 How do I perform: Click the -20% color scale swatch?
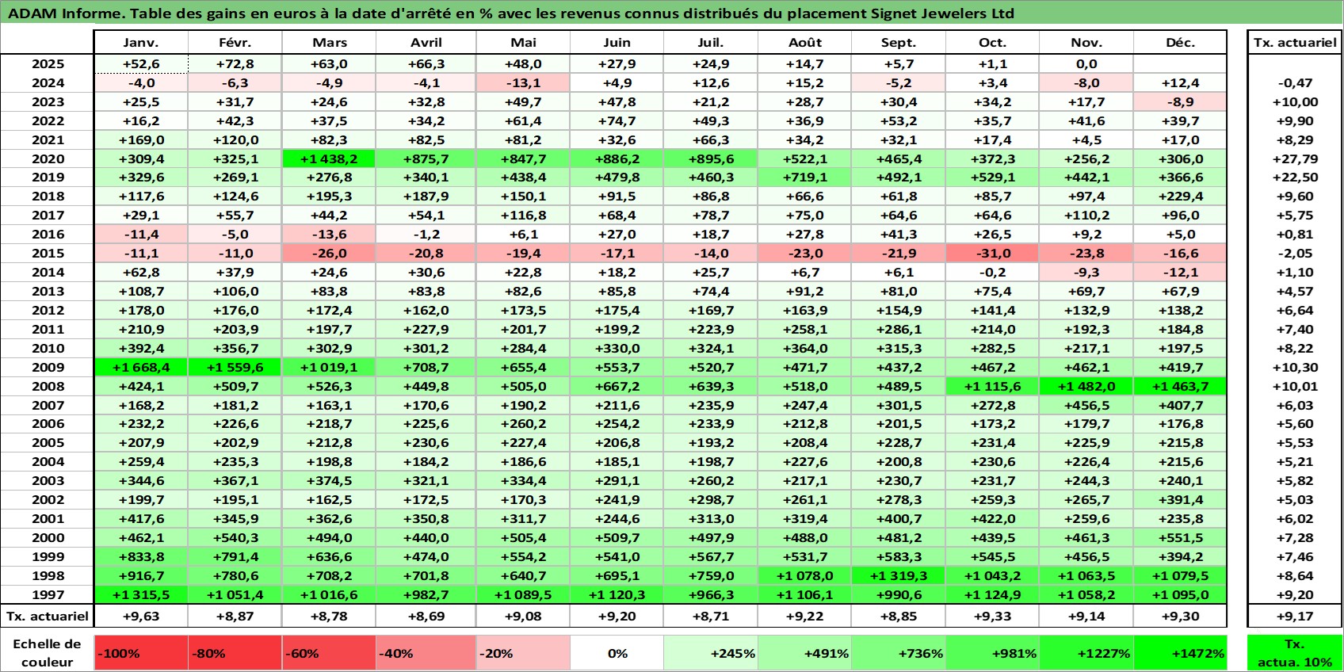(x=523, y=653)
